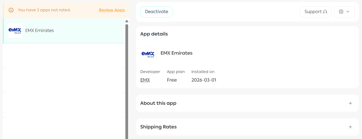Expand Shipping Rates with plus icon

pos(350,127)
